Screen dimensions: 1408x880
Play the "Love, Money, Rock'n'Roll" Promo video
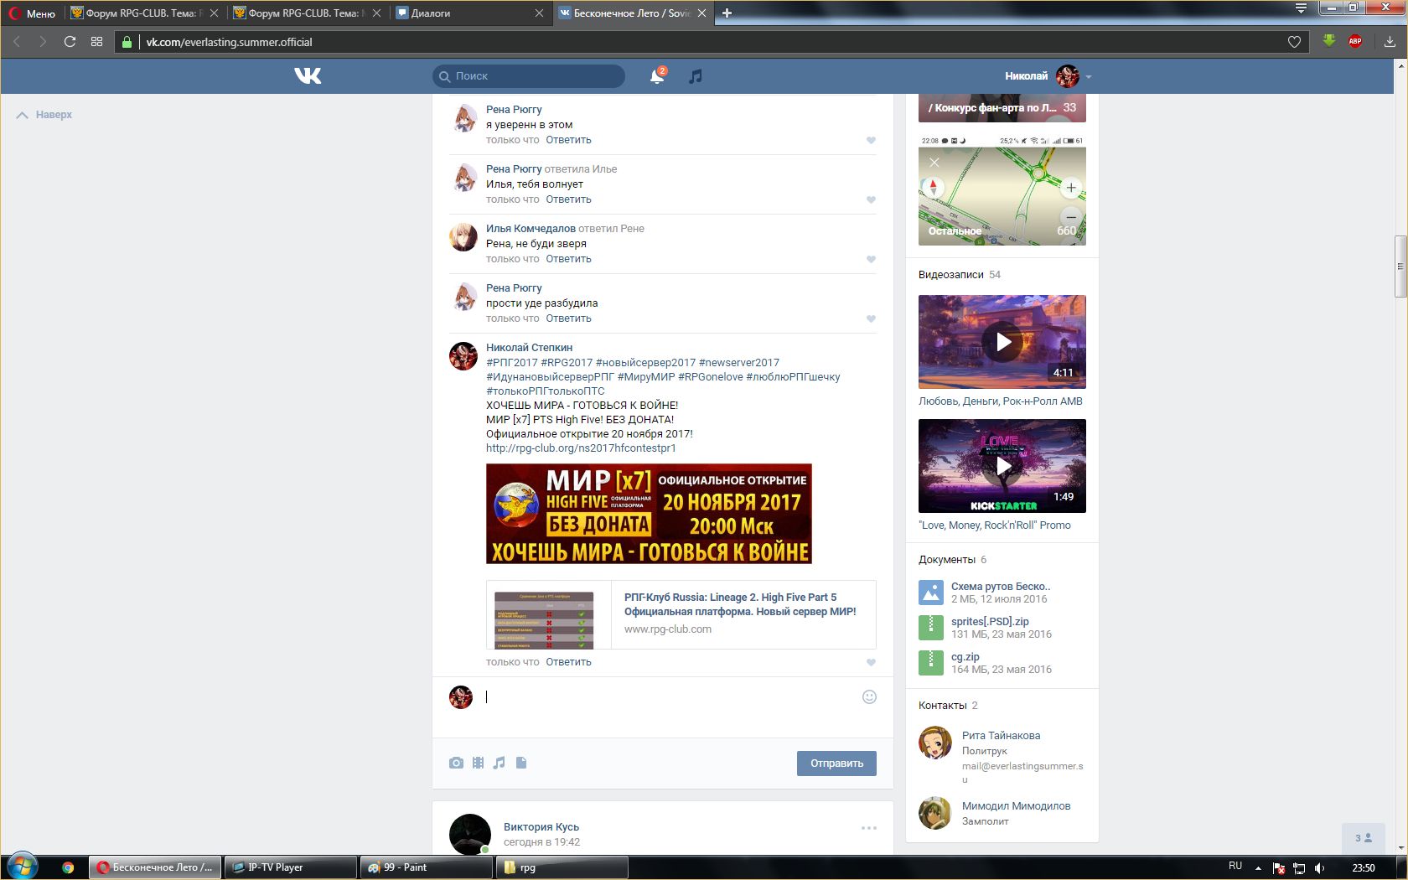1002,466
